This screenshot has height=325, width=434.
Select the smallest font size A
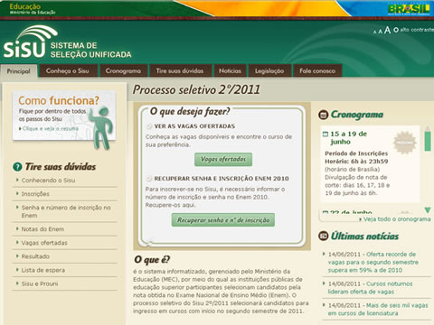click(x=374, y=32)
